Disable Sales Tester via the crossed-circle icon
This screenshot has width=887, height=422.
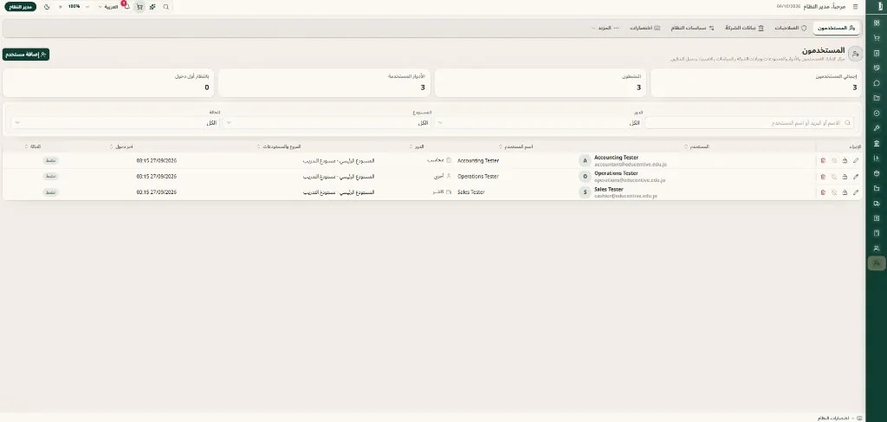pos(834,192)
